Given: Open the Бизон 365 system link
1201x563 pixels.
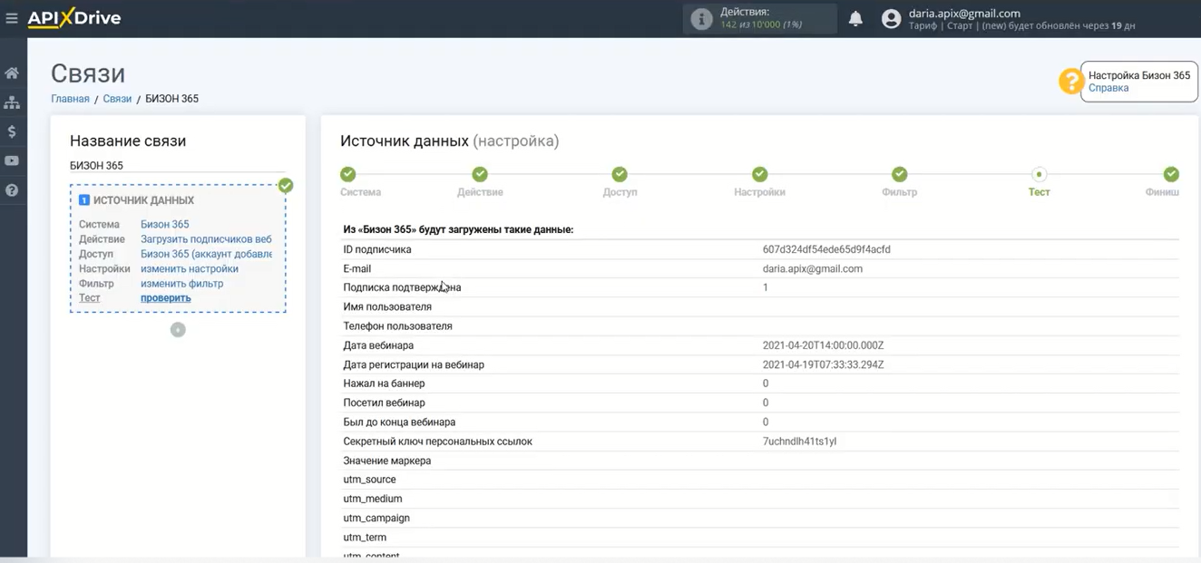Looking at the screenshot, I should tap(165, 224).
